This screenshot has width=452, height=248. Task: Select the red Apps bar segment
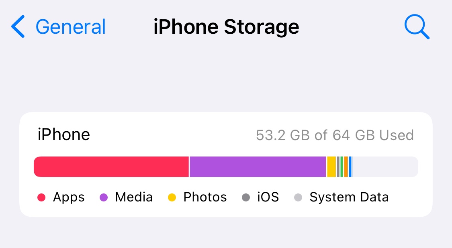tap(111, 167)
